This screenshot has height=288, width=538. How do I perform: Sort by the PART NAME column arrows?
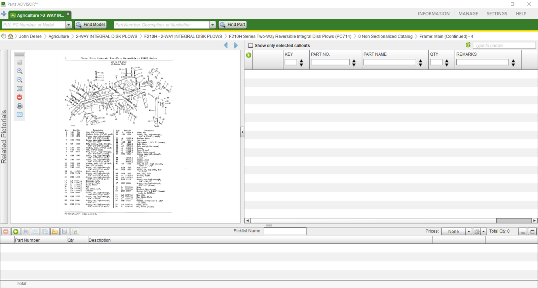(420, 62)
